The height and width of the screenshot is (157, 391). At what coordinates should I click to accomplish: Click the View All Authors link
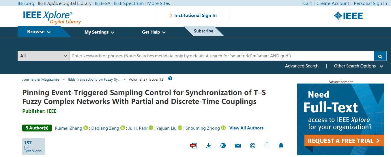(x=246, y=128)
